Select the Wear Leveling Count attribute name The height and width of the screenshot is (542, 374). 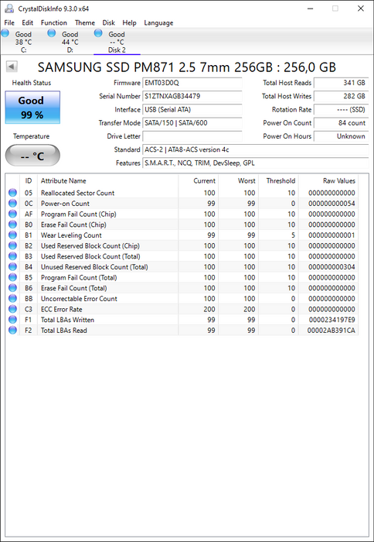pos(71,235)
